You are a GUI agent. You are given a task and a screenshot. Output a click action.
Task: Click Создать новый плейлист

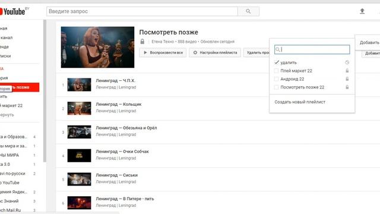[x=300, y=102]
